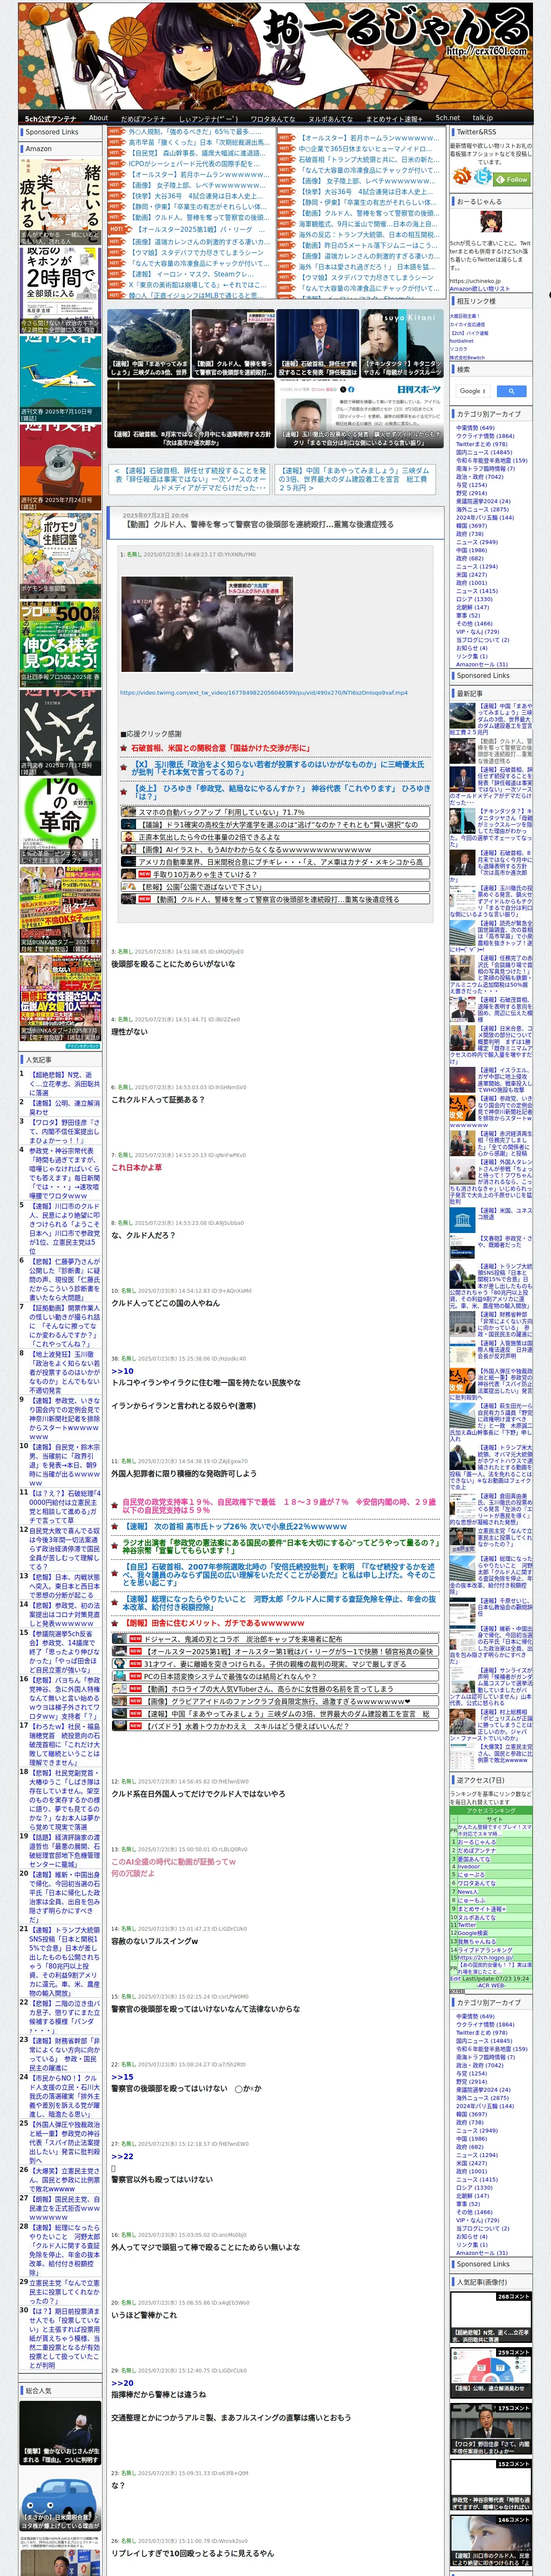The image size is (551, 2576).
Task: Open the 韓国 (3697) category
Action: (471, 525)
